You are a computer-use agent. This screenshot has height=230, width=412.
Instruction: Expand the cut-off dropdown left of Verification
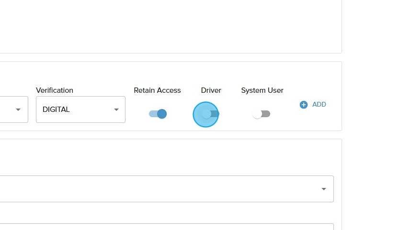pos(18,110)
